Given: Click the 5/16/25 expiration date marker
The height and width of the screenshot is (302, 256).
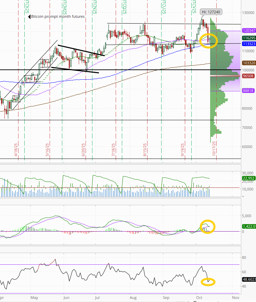Looking at the screenshot, I should tap(47, 149).
